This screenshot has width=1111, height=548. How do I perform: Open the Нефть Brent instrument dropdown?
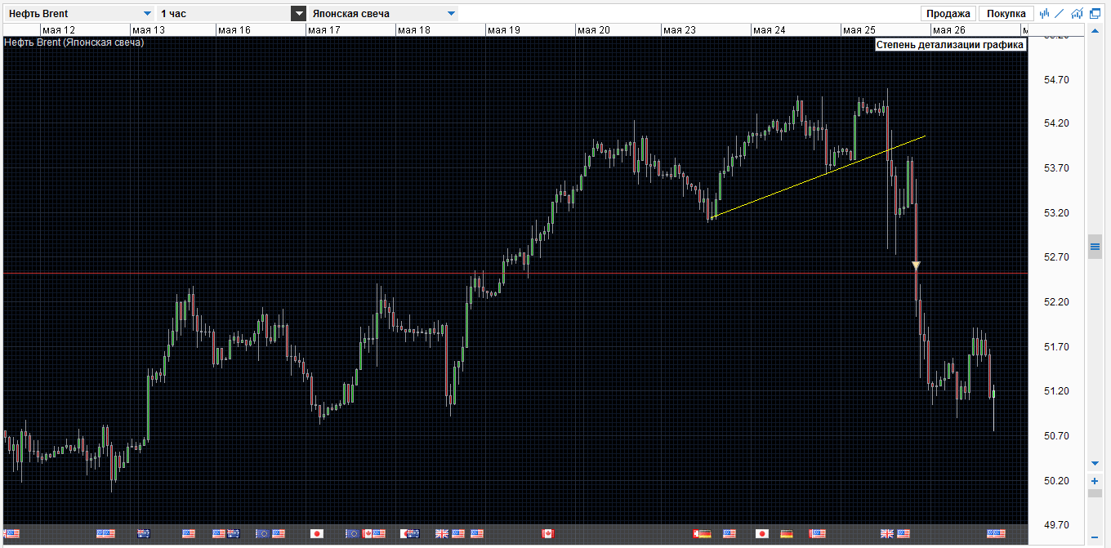pos(79,13)
